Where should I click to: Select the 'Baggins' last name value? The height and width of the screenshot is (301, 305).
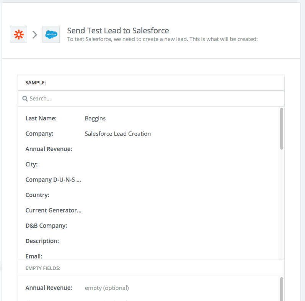(x=95, y=118)
